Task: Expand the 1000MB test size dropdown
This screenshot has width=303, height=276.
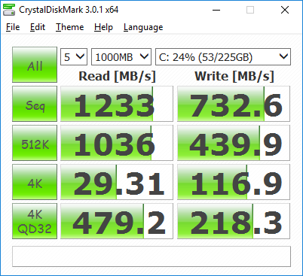Action: point(121,57)
